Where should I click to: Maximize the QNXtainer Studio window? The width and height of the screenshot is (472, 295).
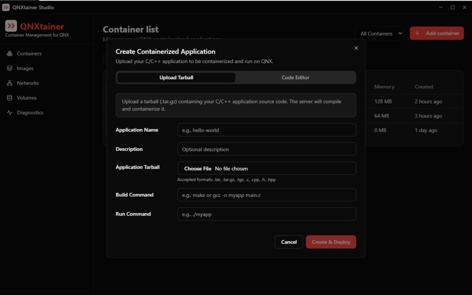pos(453,7)
